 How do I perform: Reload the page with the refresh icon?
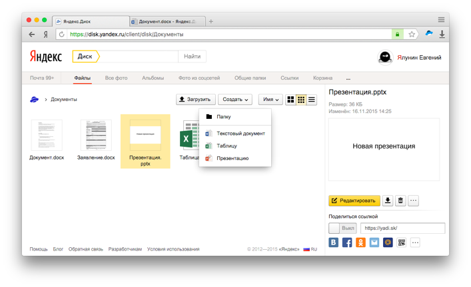tap(61, 35)
